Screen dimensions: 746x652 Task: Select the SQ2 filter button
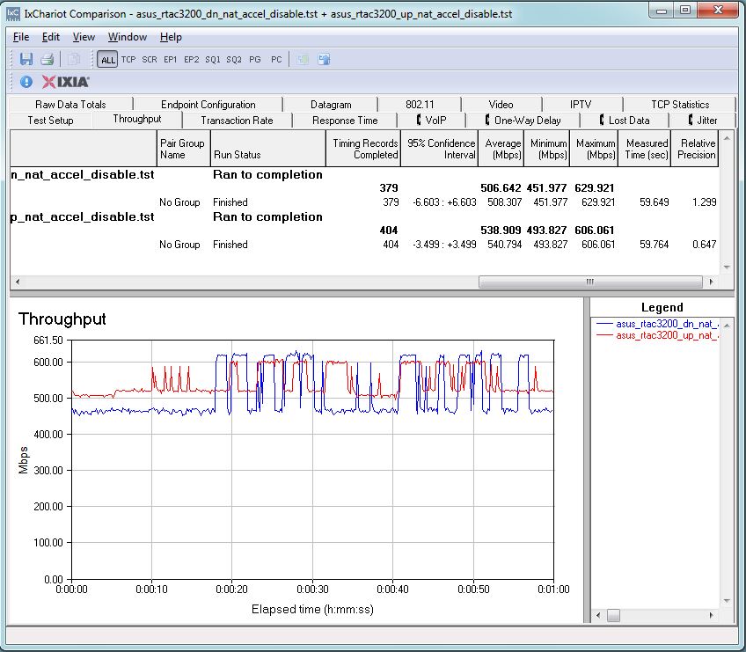[x=234, y=60]
